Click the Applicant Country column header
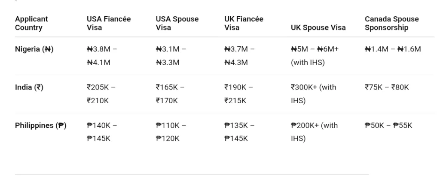The width and height of the screenshot is (440, 182). (31, 23)
